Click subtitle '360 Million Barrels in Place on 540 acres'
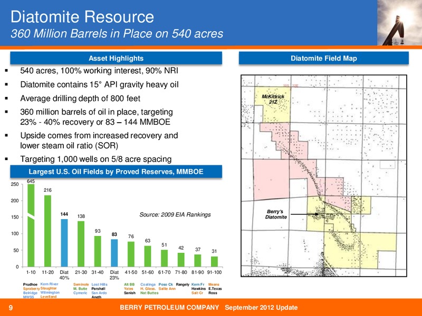 [x=117, y=34]
